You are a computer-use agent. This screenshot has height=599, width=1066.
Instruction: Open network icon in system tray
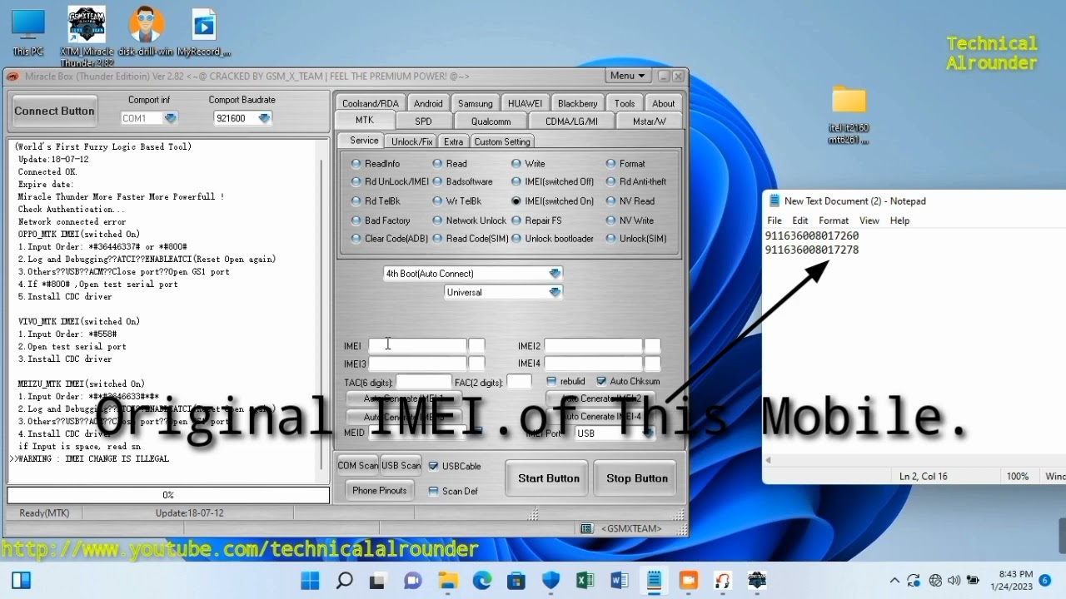point(935,581)
